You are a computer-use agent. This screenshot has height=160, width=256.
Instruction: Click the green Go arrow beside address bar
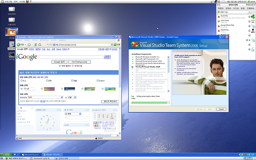click(x=115, y=44)
